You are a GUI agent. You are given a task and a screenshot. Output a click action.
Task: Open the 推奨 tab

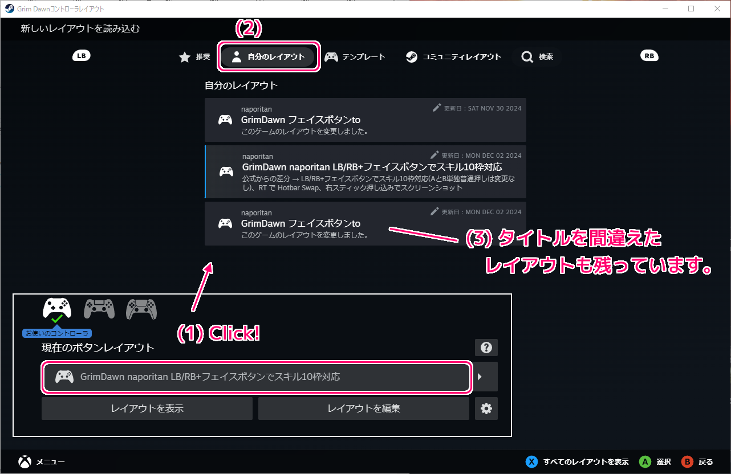pos(195,57)
